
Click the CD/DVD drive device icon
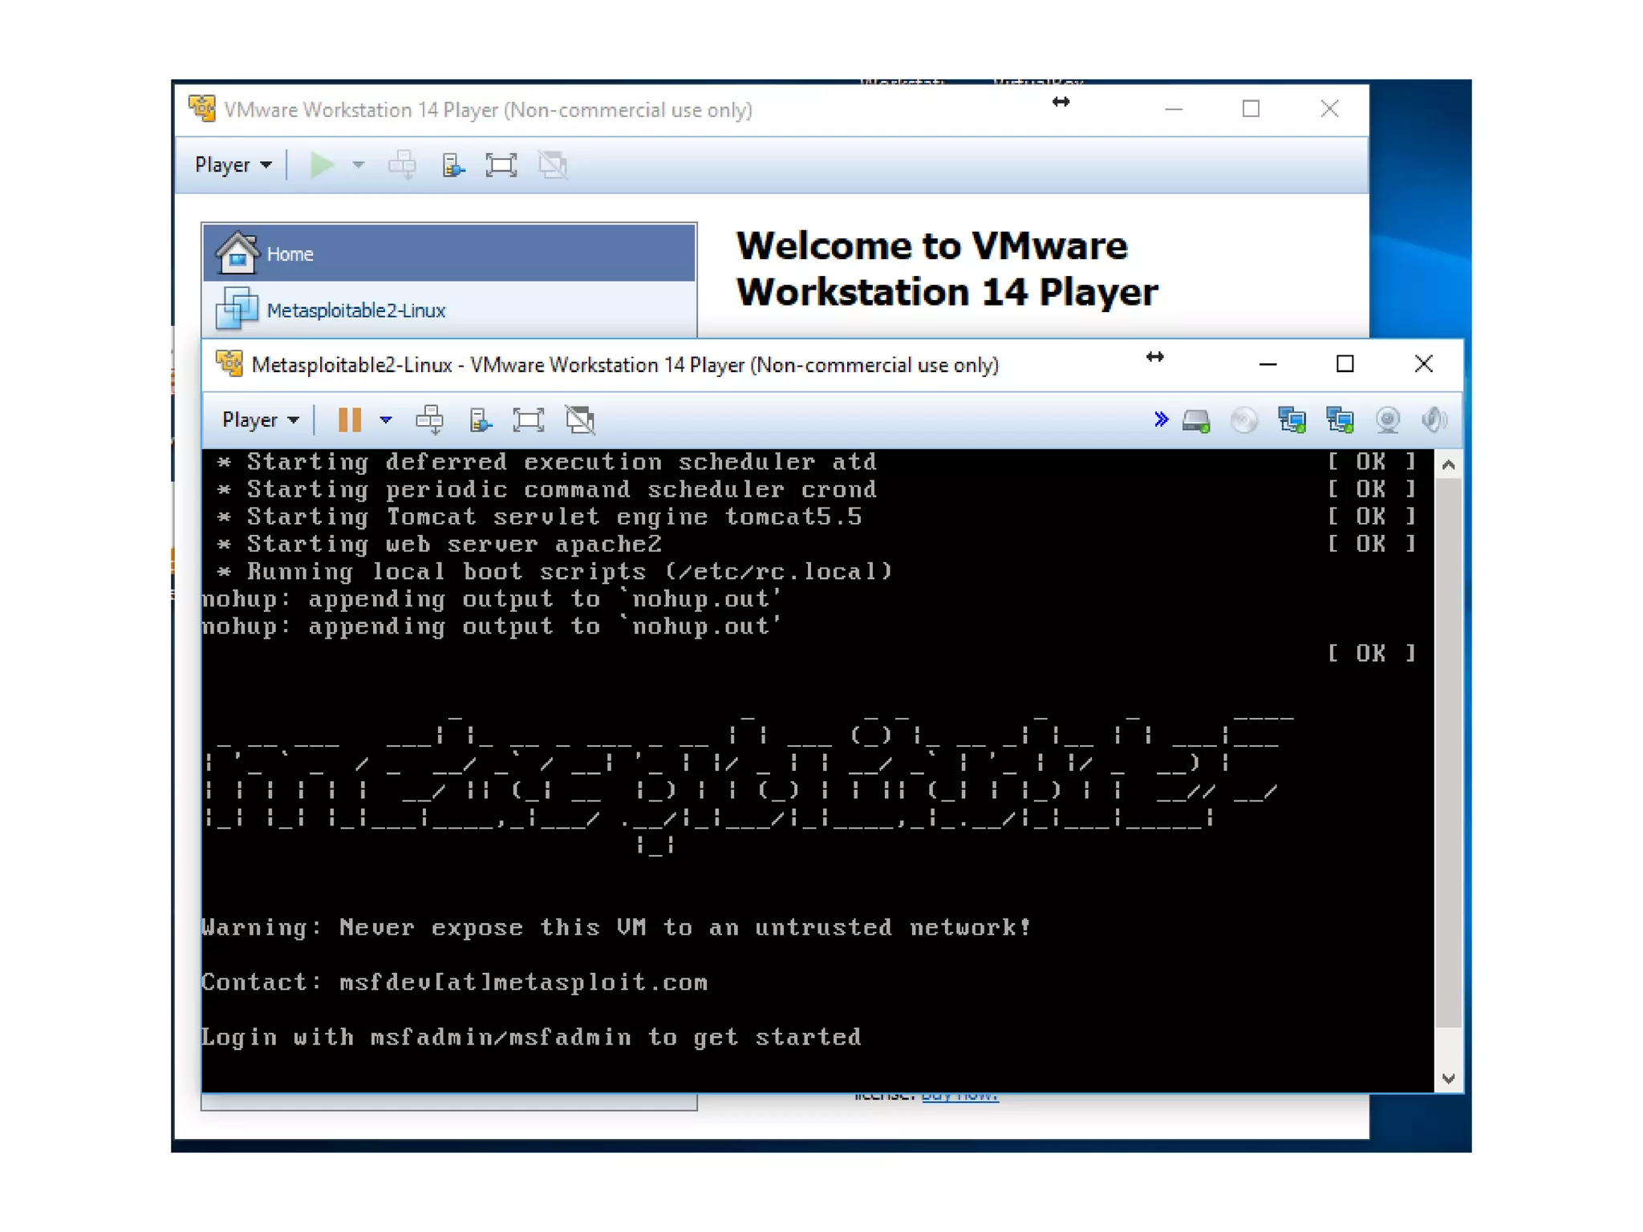click(1243, 419)
